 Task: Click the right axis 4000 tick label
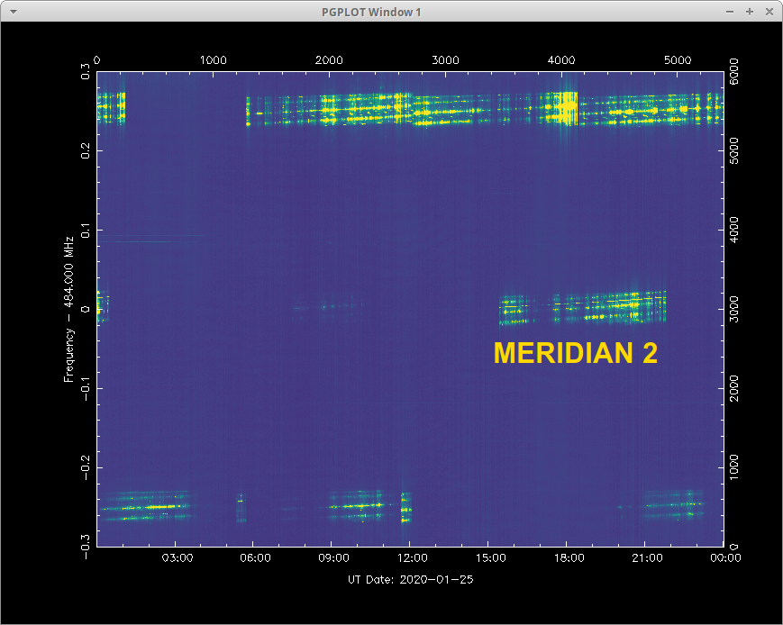(x=734, y=230)
